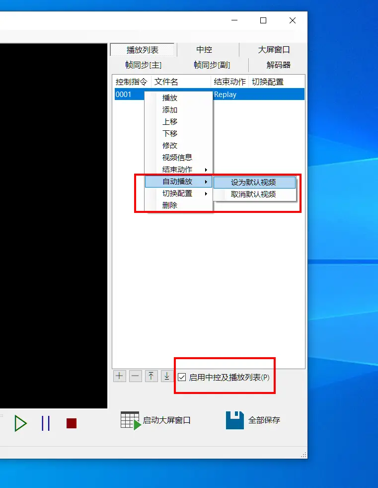Expand the 切换配置 submenu arrow
Viewport: 378px width, 488px height.
pyautogui.click(x=206, y=194)
